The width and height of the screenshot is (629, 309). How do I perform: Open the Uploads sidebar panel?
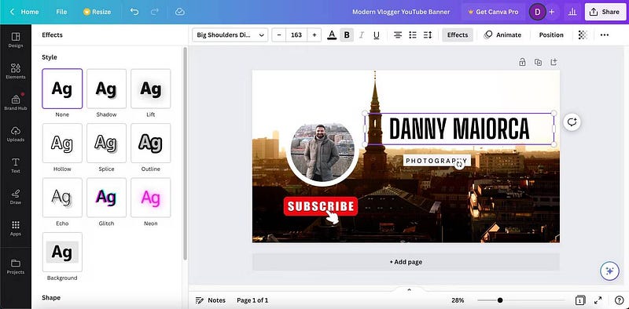click(x=15, y=134)
